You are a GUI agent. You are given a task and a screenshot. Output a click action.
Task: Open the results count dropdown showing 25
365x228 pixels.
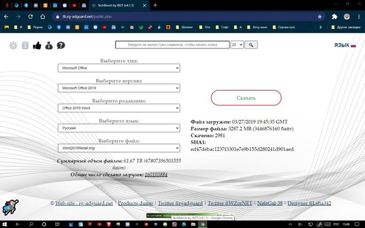pos(237,45)
